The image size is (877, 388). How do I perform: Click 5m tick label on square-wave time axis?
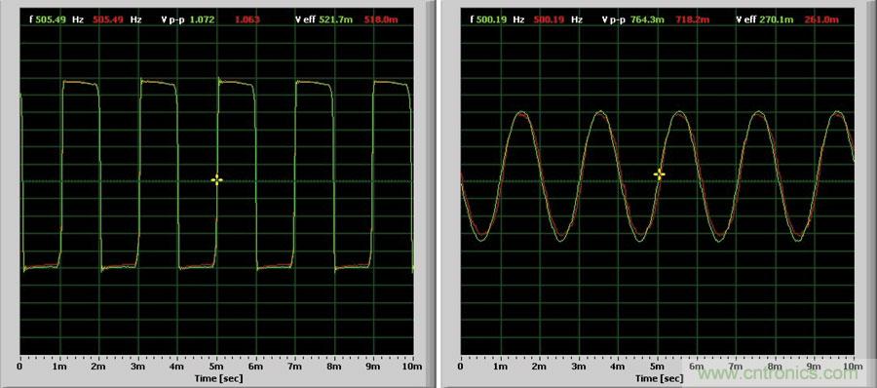217,367
